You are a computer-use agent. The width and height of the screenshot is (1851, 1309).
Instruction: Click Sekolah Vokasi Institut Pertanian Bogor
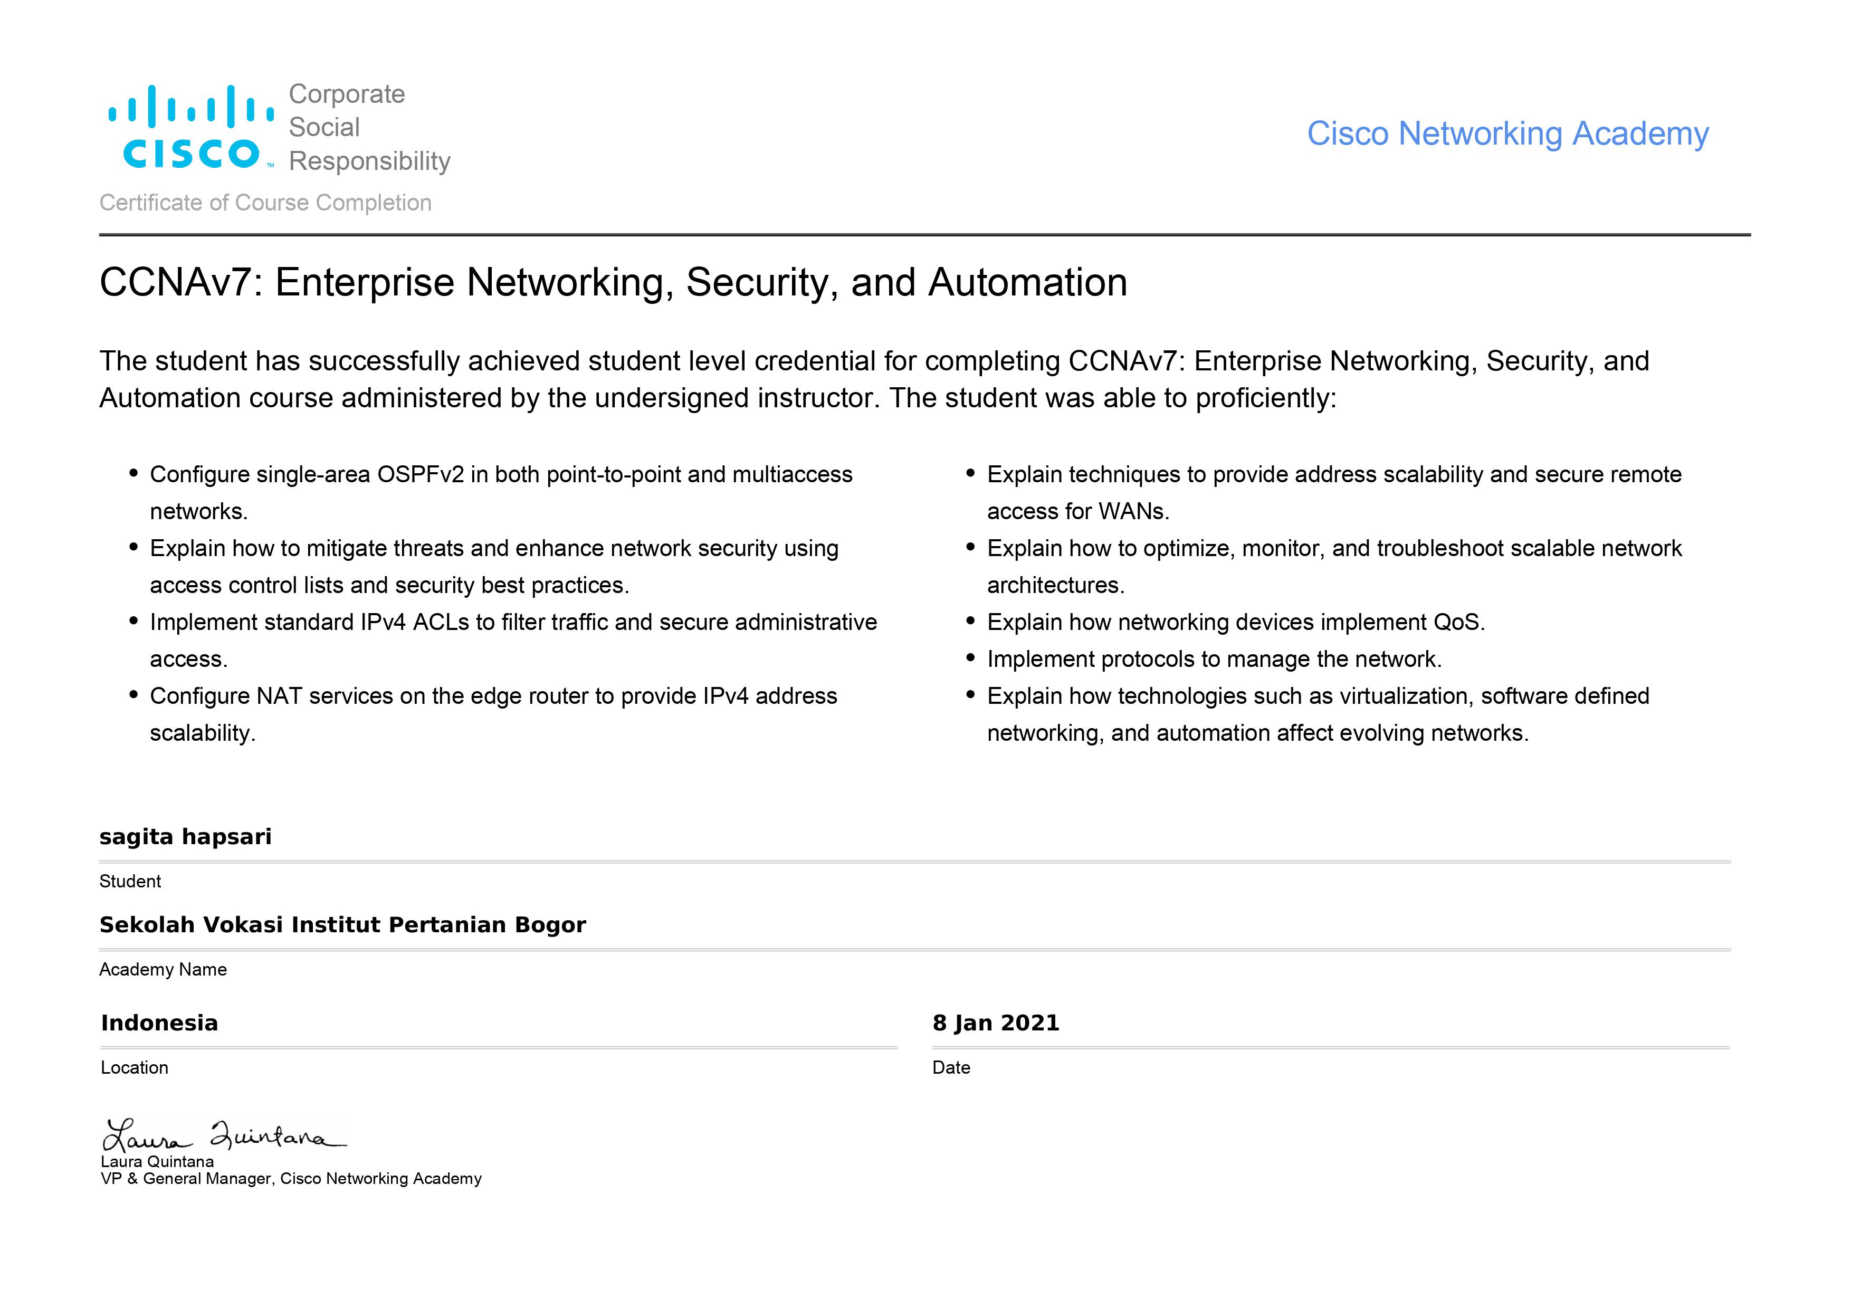click(x=342, y=925)
